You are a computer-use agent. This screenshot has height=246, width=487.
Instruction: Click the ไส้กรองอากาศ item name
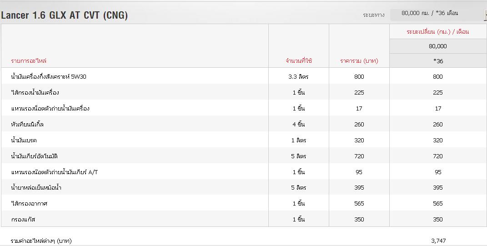29,204
